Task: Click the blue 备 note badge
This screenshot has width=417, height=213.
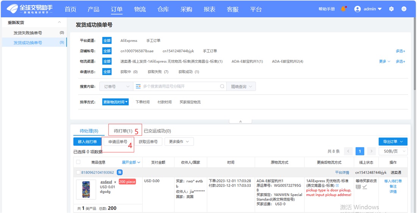Action: click(x=120, y=173)
